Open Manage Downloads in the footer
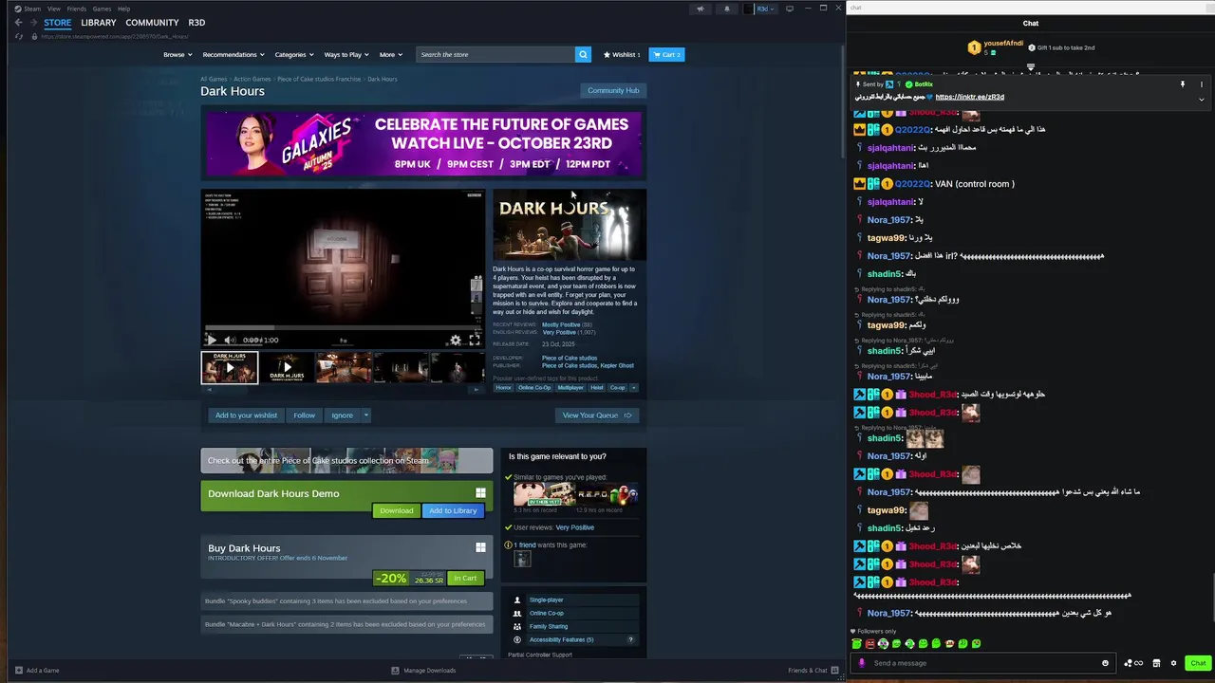Viewport: 1215px width, 683px height. tap(423, 671)
